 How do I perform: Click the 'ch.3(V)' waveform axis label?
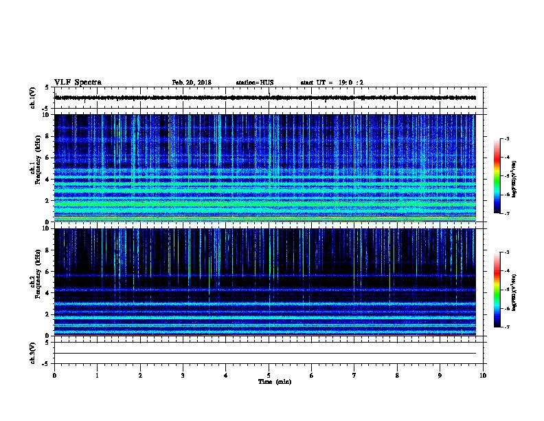click(x=33, y=353)
